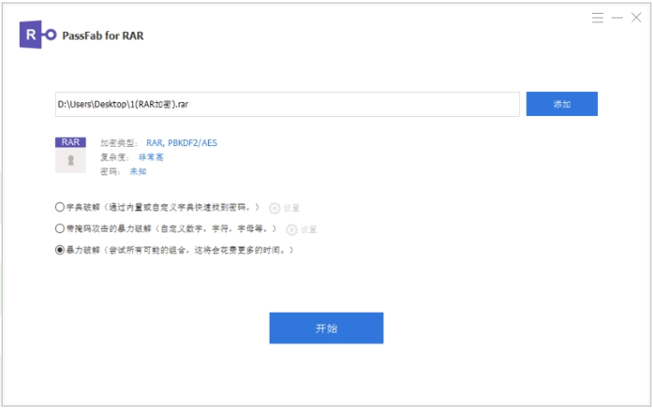This screenshot has width=653, height=409.
Task: Click the PassFab for RAR title text
Action: 103,36
